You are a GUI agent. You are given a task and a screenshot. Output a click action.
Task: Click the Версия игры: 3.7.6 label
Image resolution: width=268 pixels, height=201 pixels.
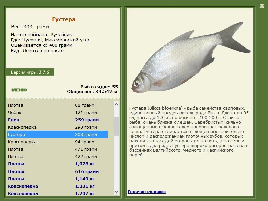[30, 72]
